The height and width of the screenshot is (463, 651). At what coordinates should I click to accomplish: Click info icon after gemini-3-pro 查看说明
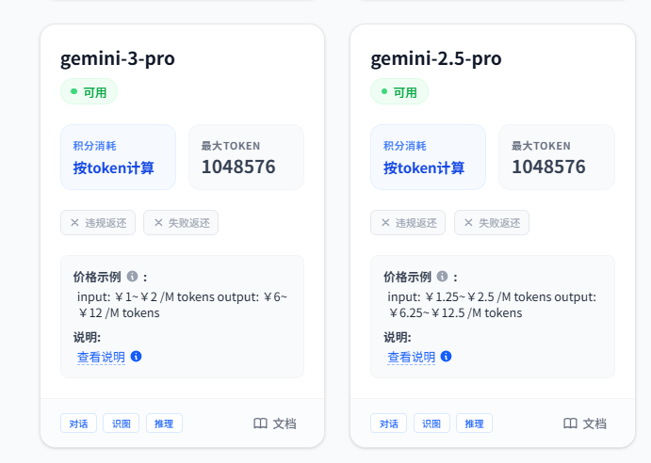coord(136,357)
